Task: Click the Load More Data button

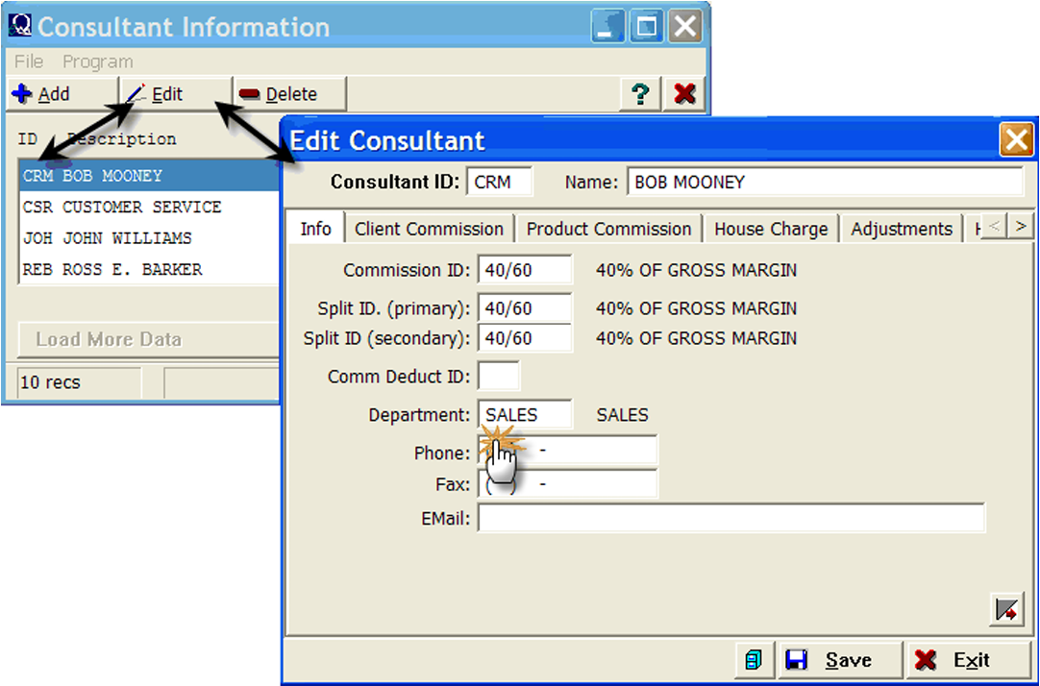Action: pyautogui.click(x=148, y=339)
